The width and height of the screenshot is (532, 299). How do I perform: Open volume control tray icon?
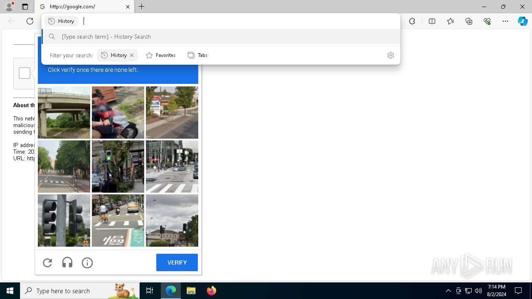click(478, 291)
